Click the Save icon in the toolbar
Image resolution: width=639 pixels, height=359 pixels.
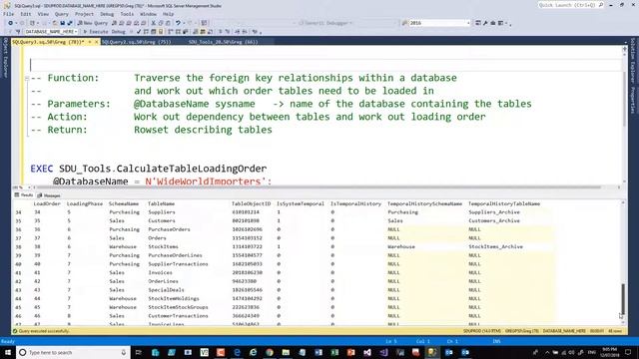[62, 23]
